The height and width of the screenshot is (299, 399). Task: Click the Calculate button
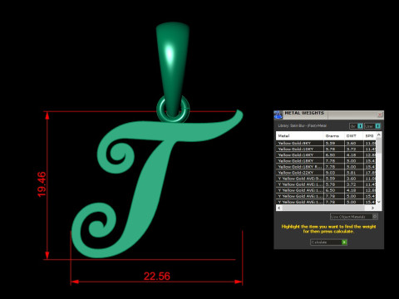[x=328, y=243]
